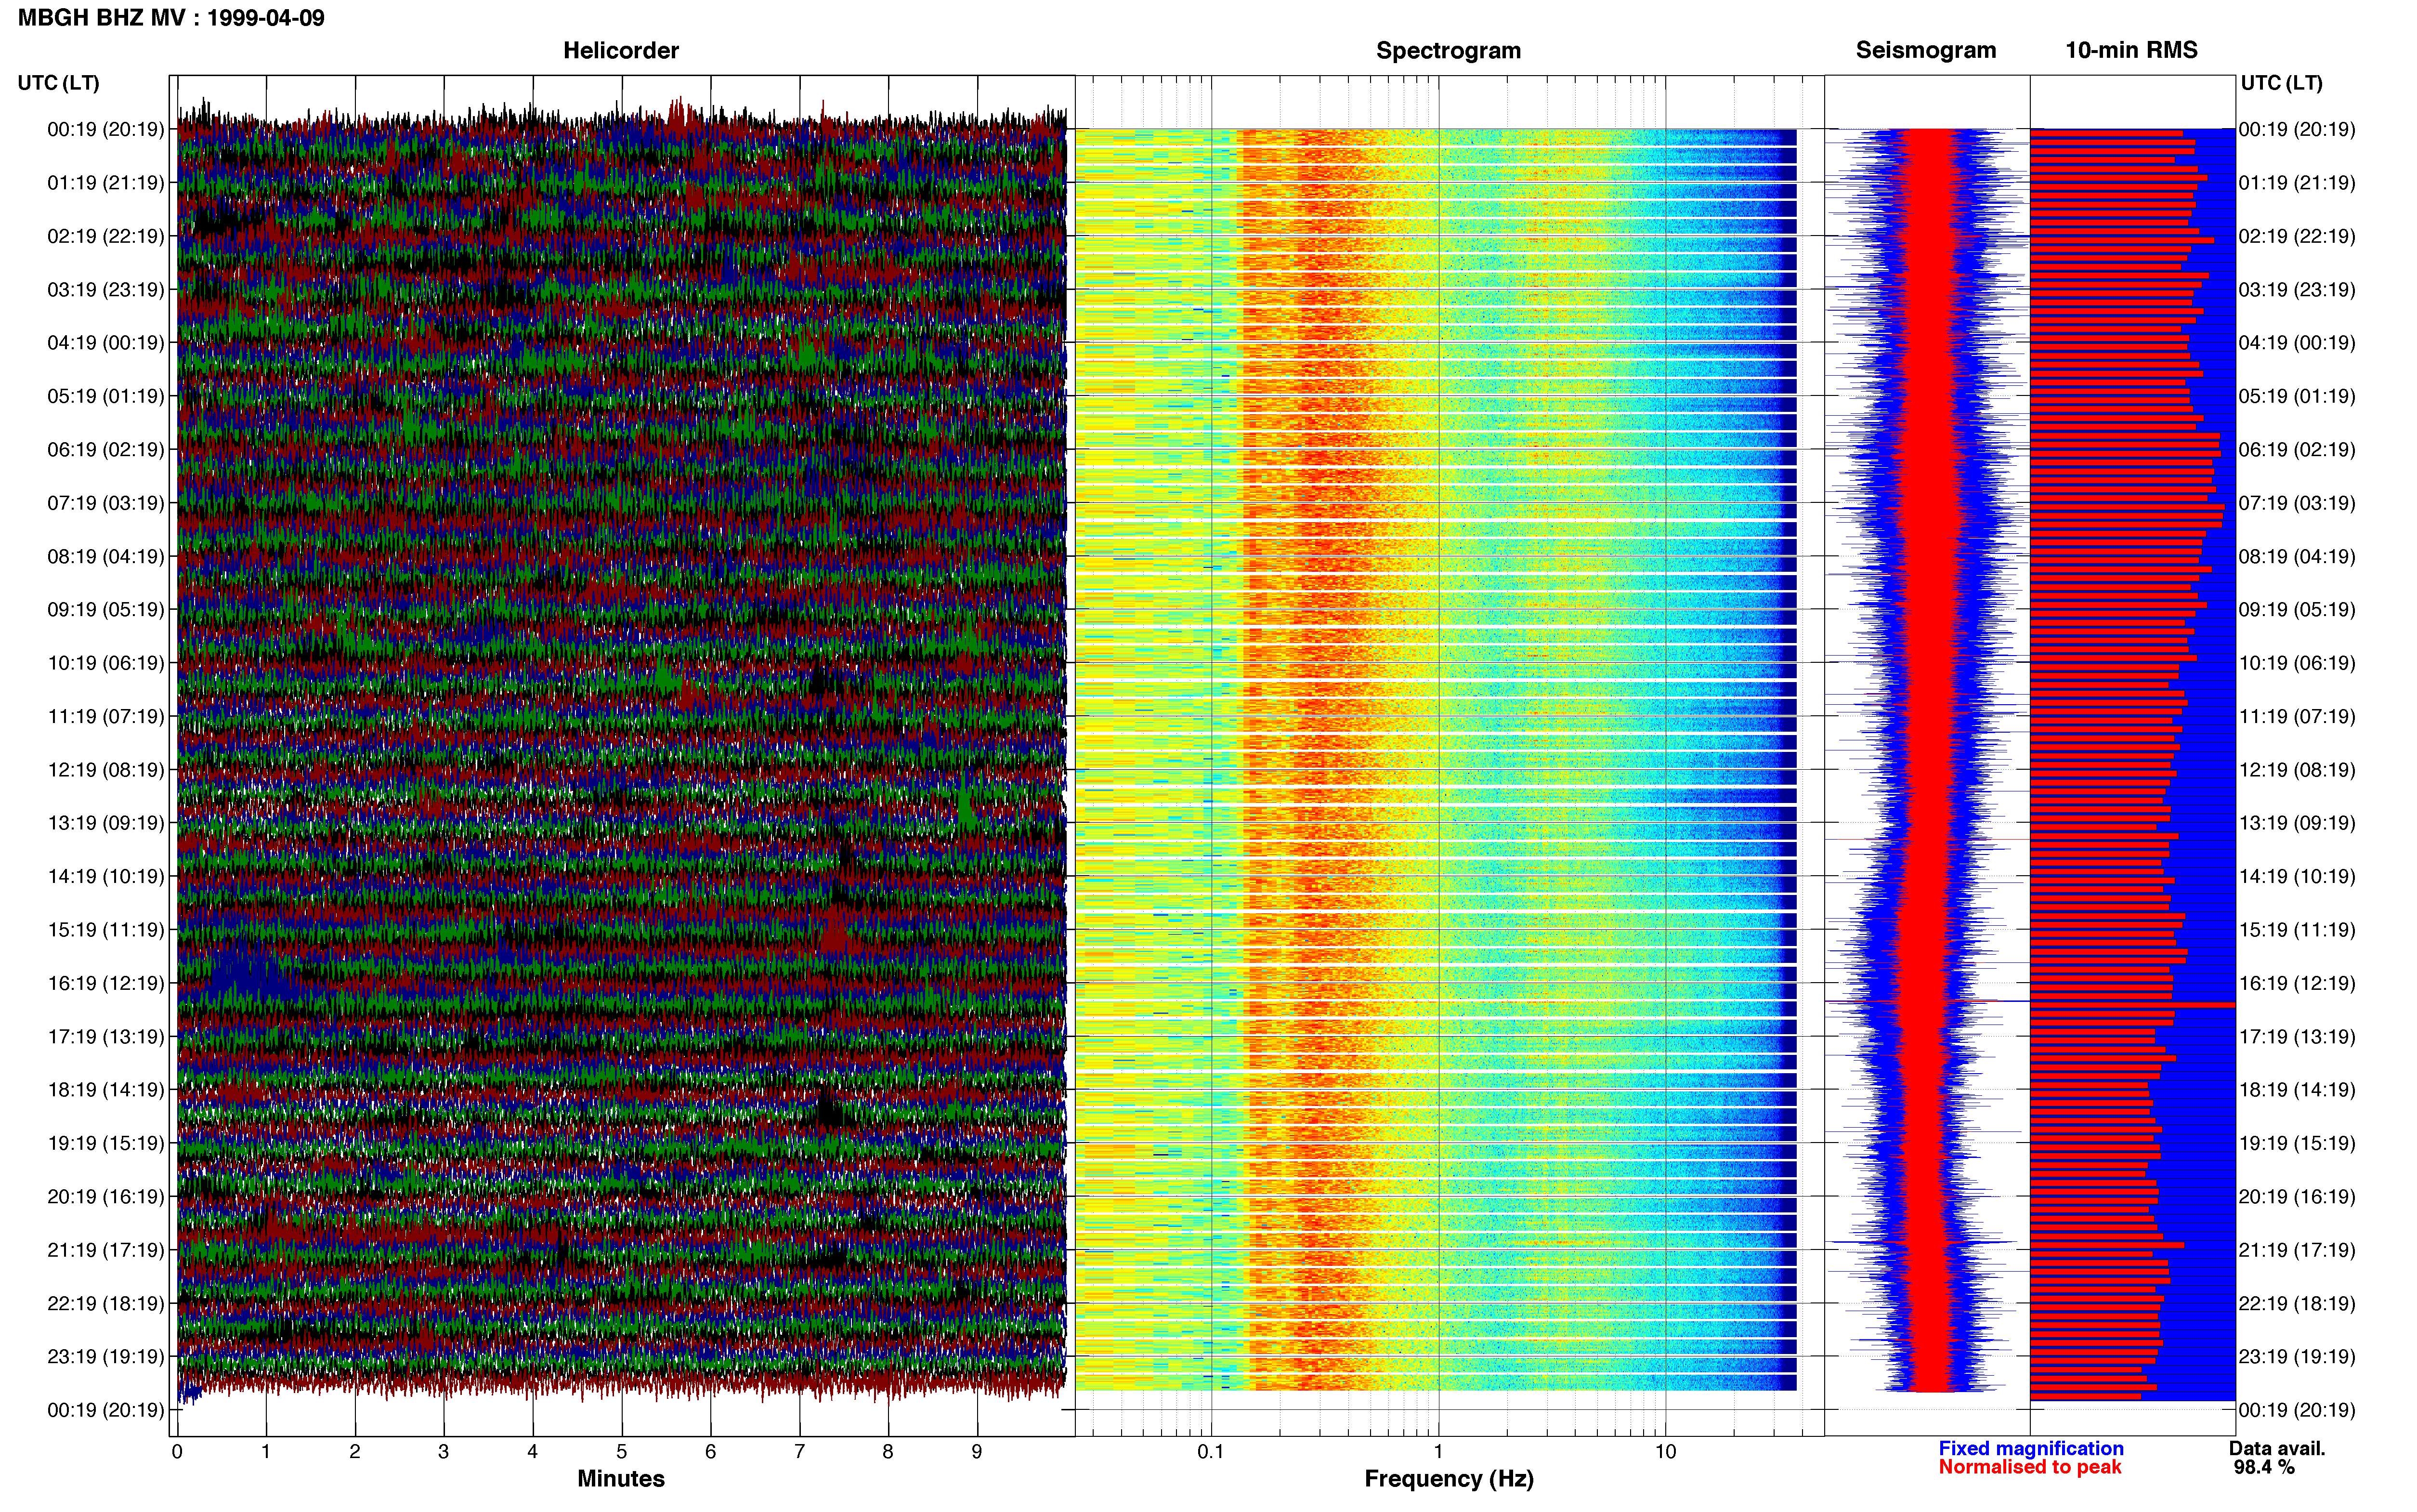This screenshot has width=2417, height=1512.
Task: Click the blue 'Fixed magnification' legend text
Action: [2031, 1448]
